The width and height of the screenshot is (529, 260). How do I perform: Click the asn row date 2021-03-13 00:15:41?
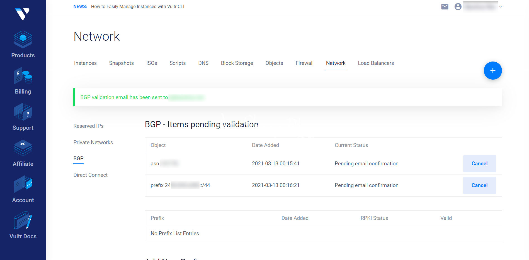276,164
